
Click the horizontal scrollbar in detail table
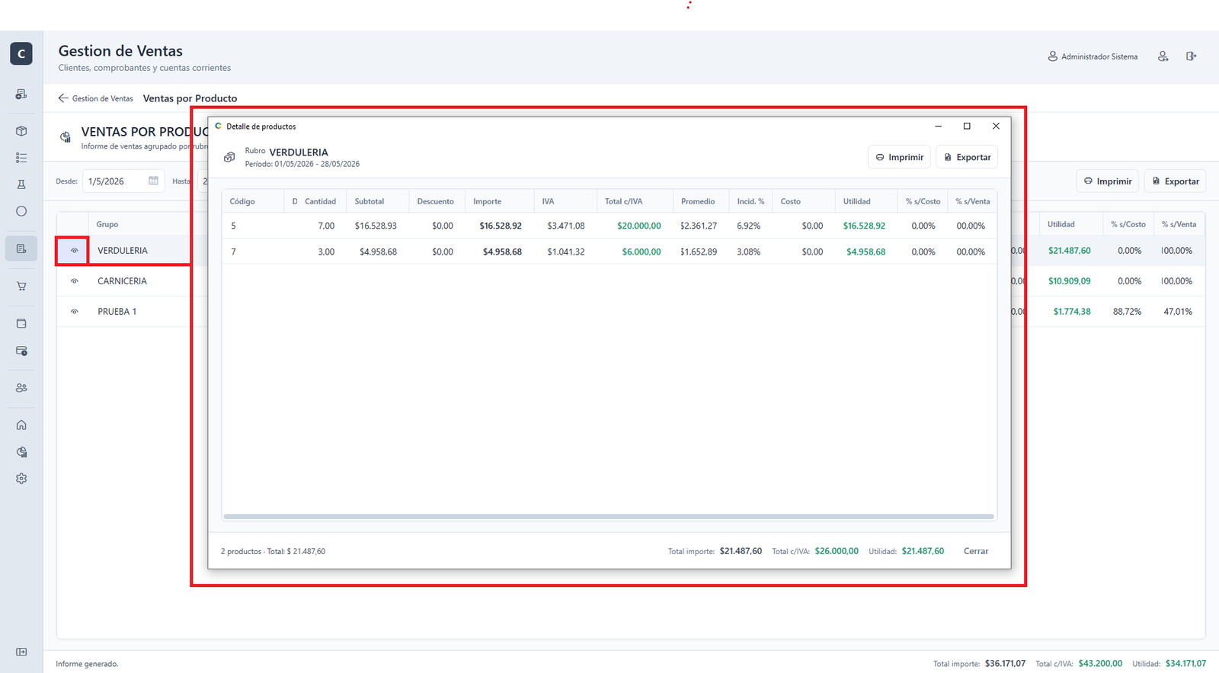[609, 517]
